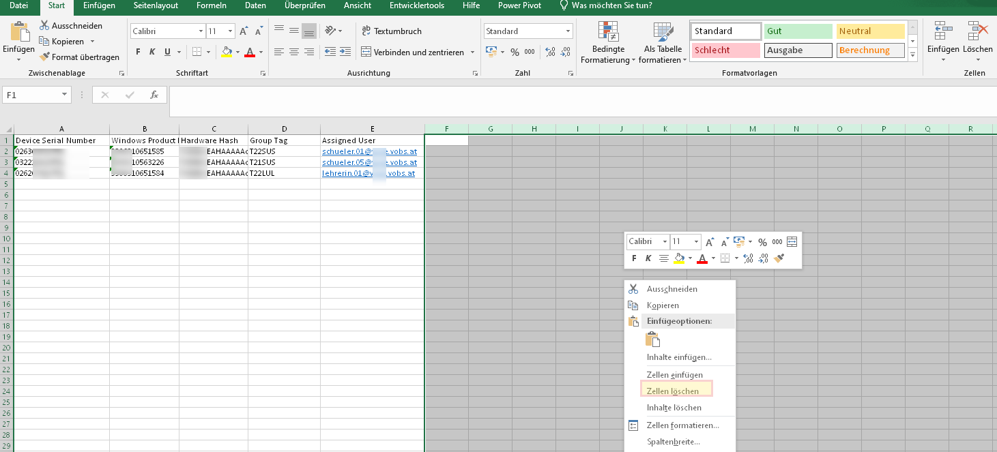Apply yellow fill color in mini toolbar
The image size is (997, 452).
[679, 258]
